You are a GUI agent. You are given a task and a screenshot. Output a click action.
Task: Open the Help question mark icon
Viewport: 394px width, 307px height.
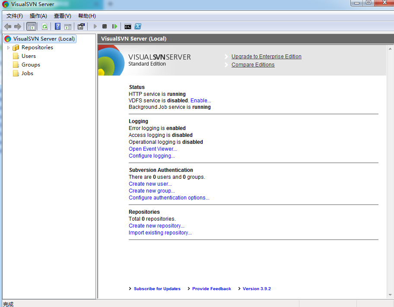(57, 26)
